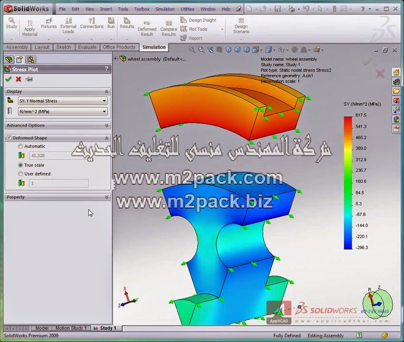
Task: Toggle the Deformed Shape checkbox
Action: coord(9,138)
